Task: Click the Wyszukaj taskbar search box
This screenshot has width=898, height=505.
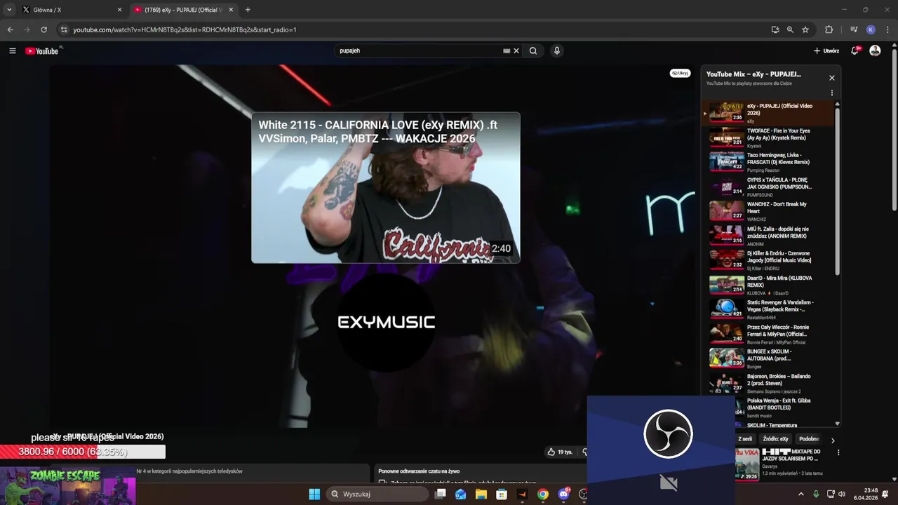Action: coord(378,494)
